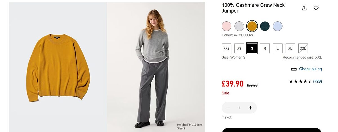Add jumper to wishlist with heart icon
The height and width of the screenshot is (132, 338).
[x=316, y=8]
